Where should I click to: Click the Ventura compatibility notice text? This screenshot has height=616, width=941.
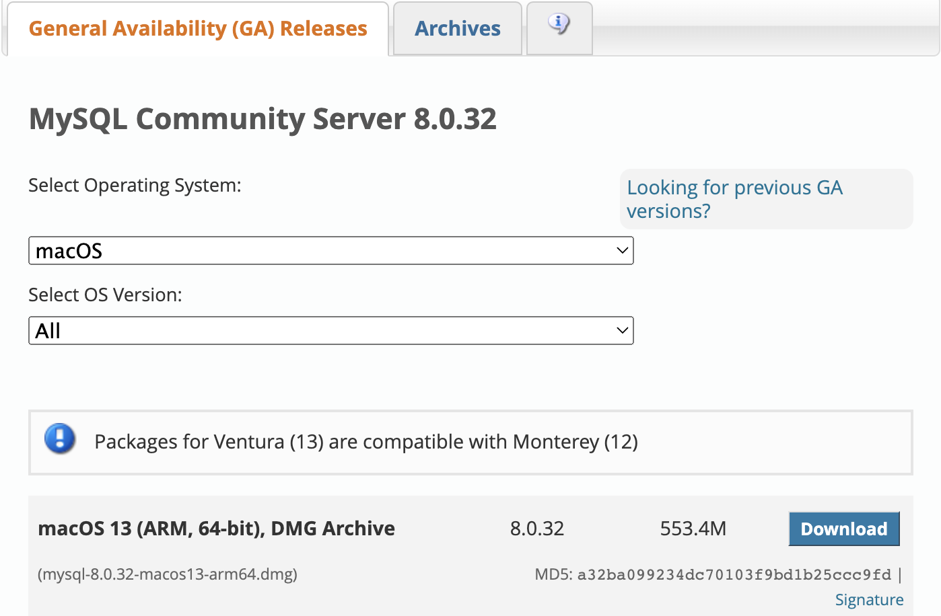366,442
